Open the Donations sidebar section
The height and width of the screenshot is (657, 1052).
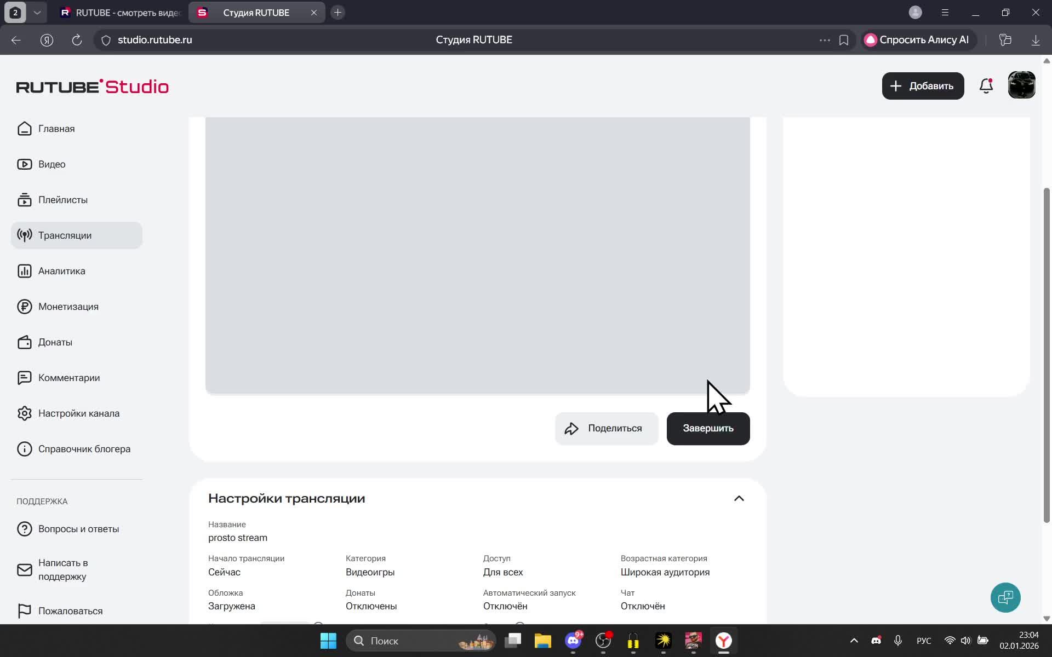[x=55, y=342]
